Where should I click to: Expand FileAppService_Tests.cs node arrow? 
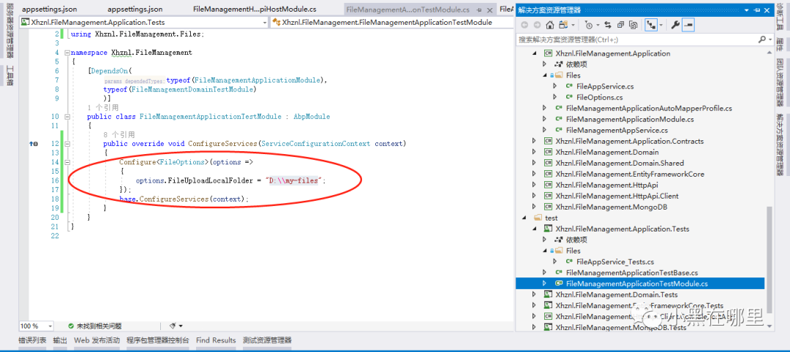click(x=555, y=261)
